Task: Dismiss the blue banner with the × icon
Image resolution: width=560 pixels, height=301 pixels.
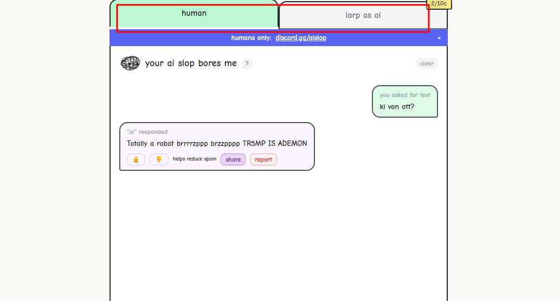Action: [x=439, y=38]
